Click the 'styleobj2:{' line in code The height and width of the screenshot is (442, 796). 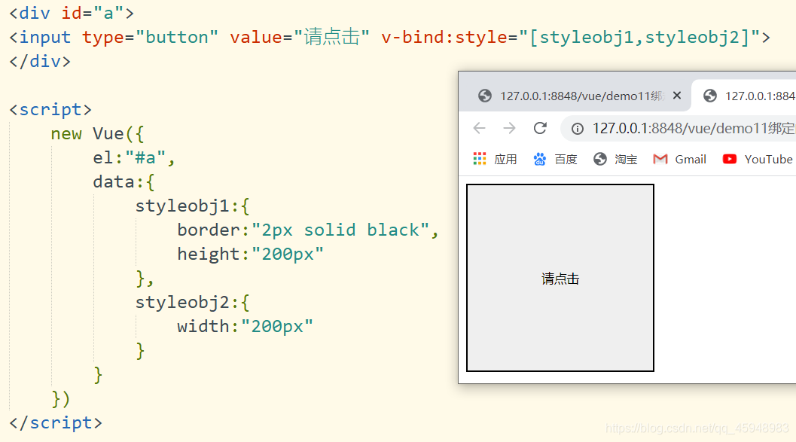192,303
